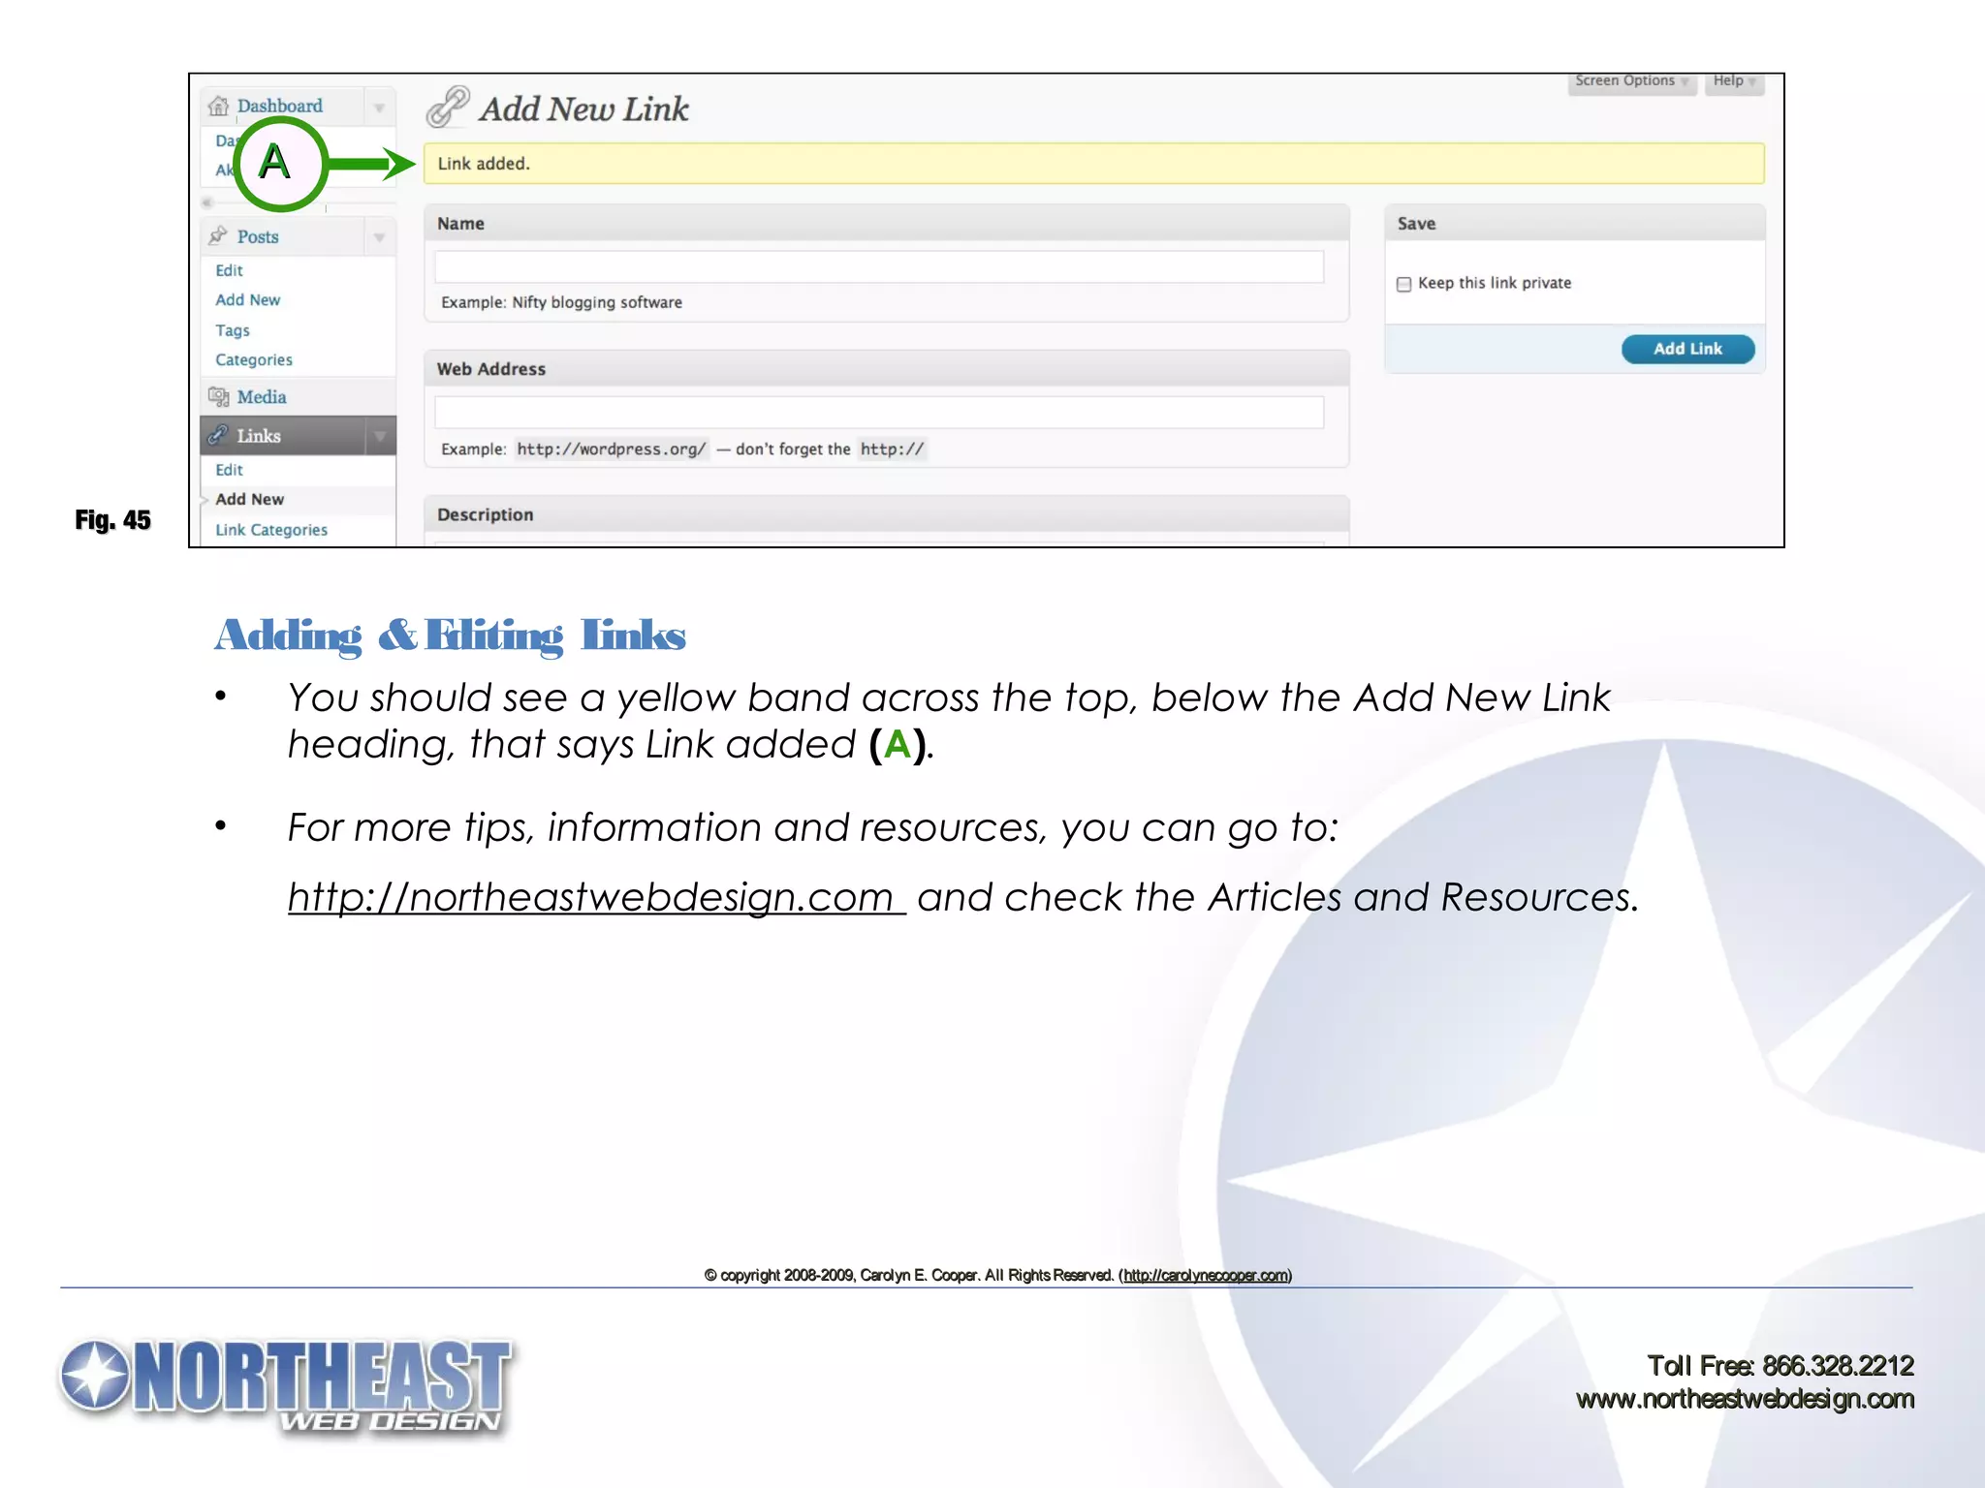The width and height of the screenshot is (1985, 1488).
Task: Open the Screen Options dropdown
Action: (1632, 81)
